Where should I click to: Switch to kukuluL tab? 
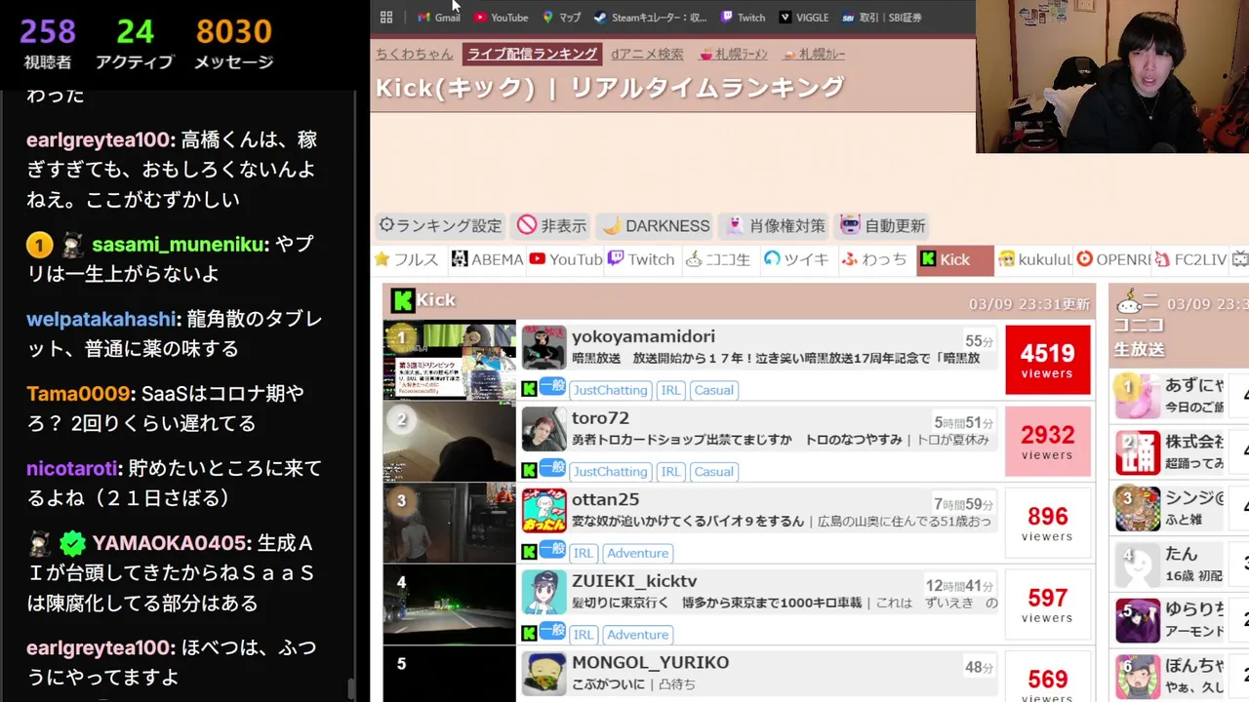(1034, 259)
